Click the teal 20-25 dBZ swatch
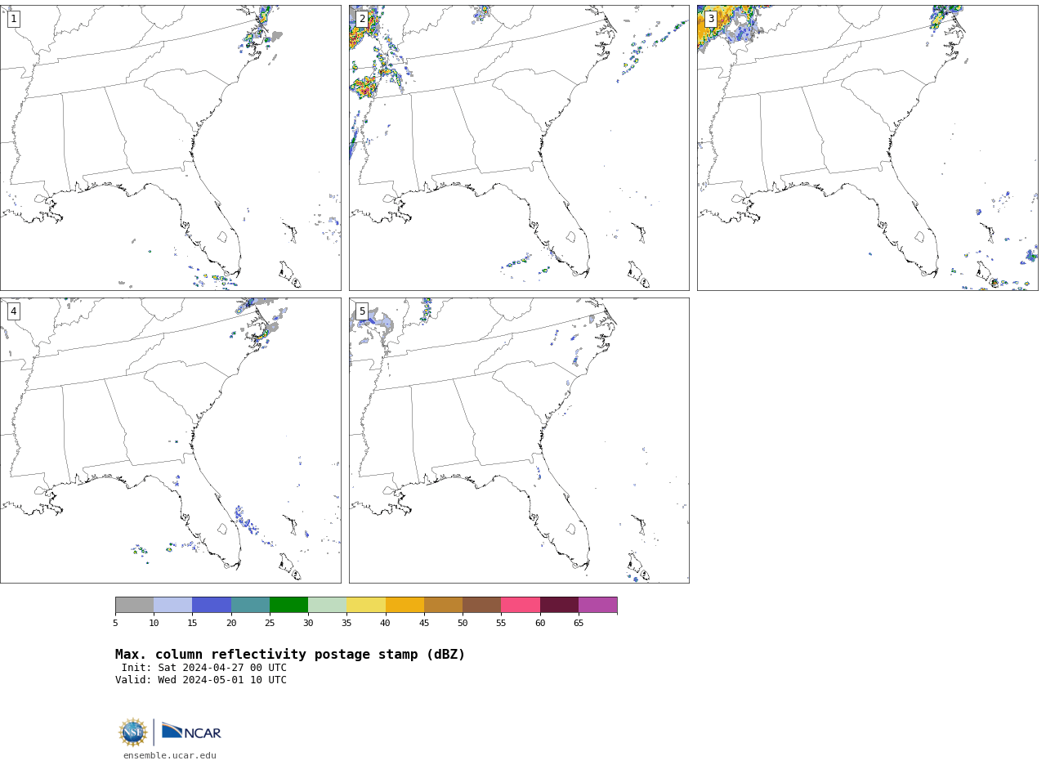This screenshot has width=1046, height=765. point(250,605)
